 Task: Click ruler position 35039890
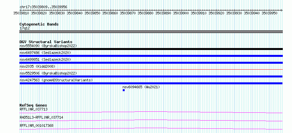163,13
